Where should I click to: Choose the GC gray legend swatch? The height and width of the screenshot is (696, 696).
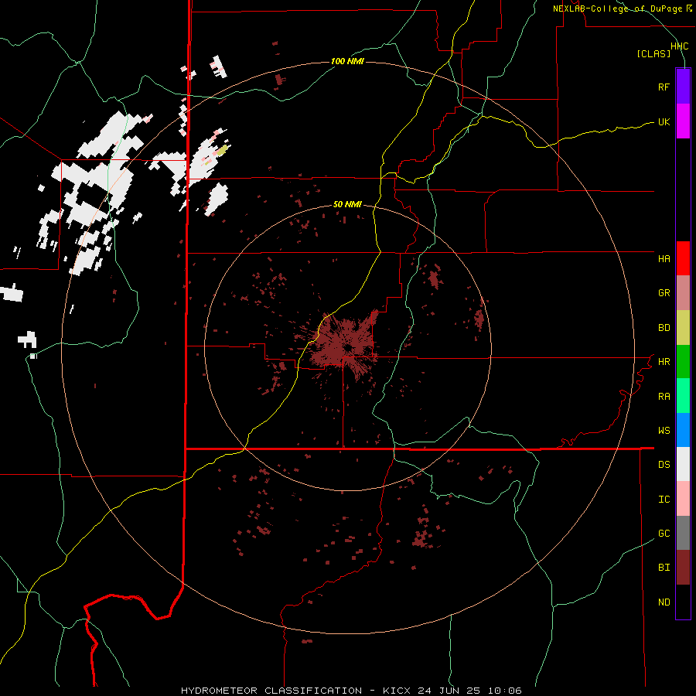pyautogui.click(x=683, y=533)
